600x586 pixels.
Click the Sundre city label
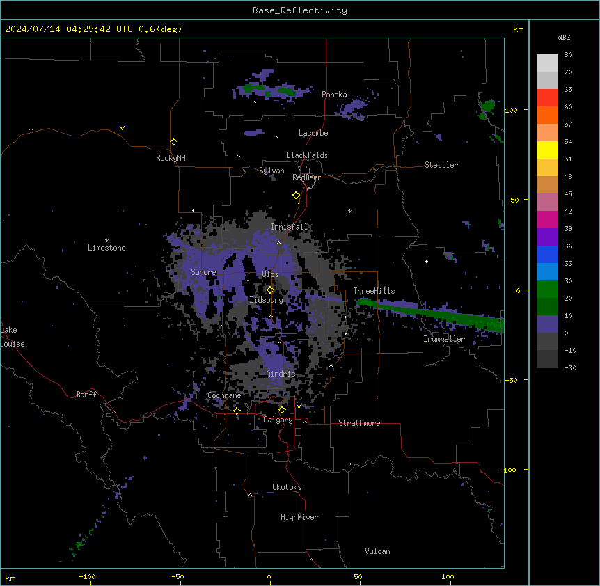pos(203,272)
